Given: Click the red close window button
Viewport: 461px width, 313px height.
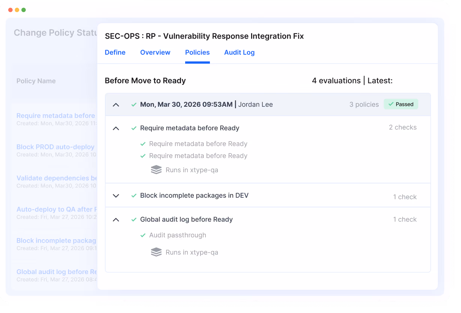Looking at the screenshot, I should tap(10, 10).
